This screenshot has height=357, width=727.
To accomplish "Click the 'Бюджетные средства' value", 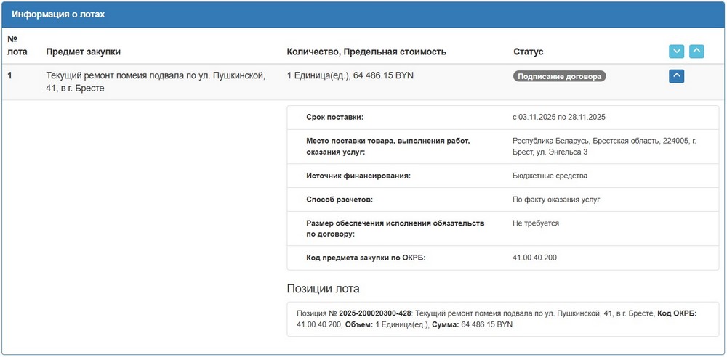I will click(x=550, y=176).
